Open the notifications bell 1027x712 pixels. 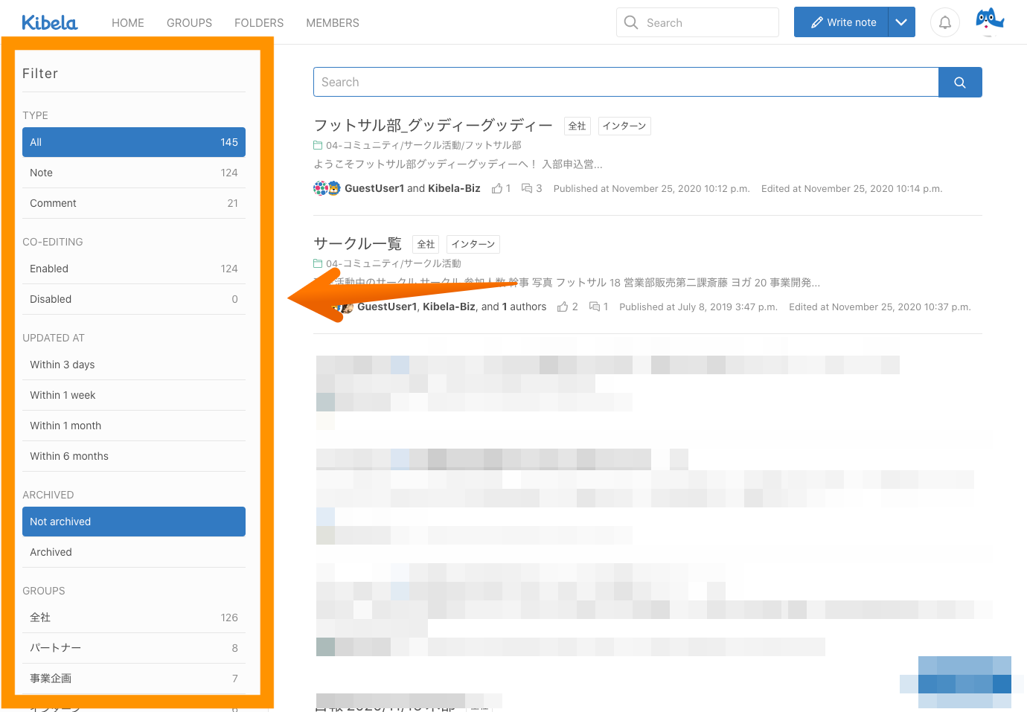tap(944, 22)
